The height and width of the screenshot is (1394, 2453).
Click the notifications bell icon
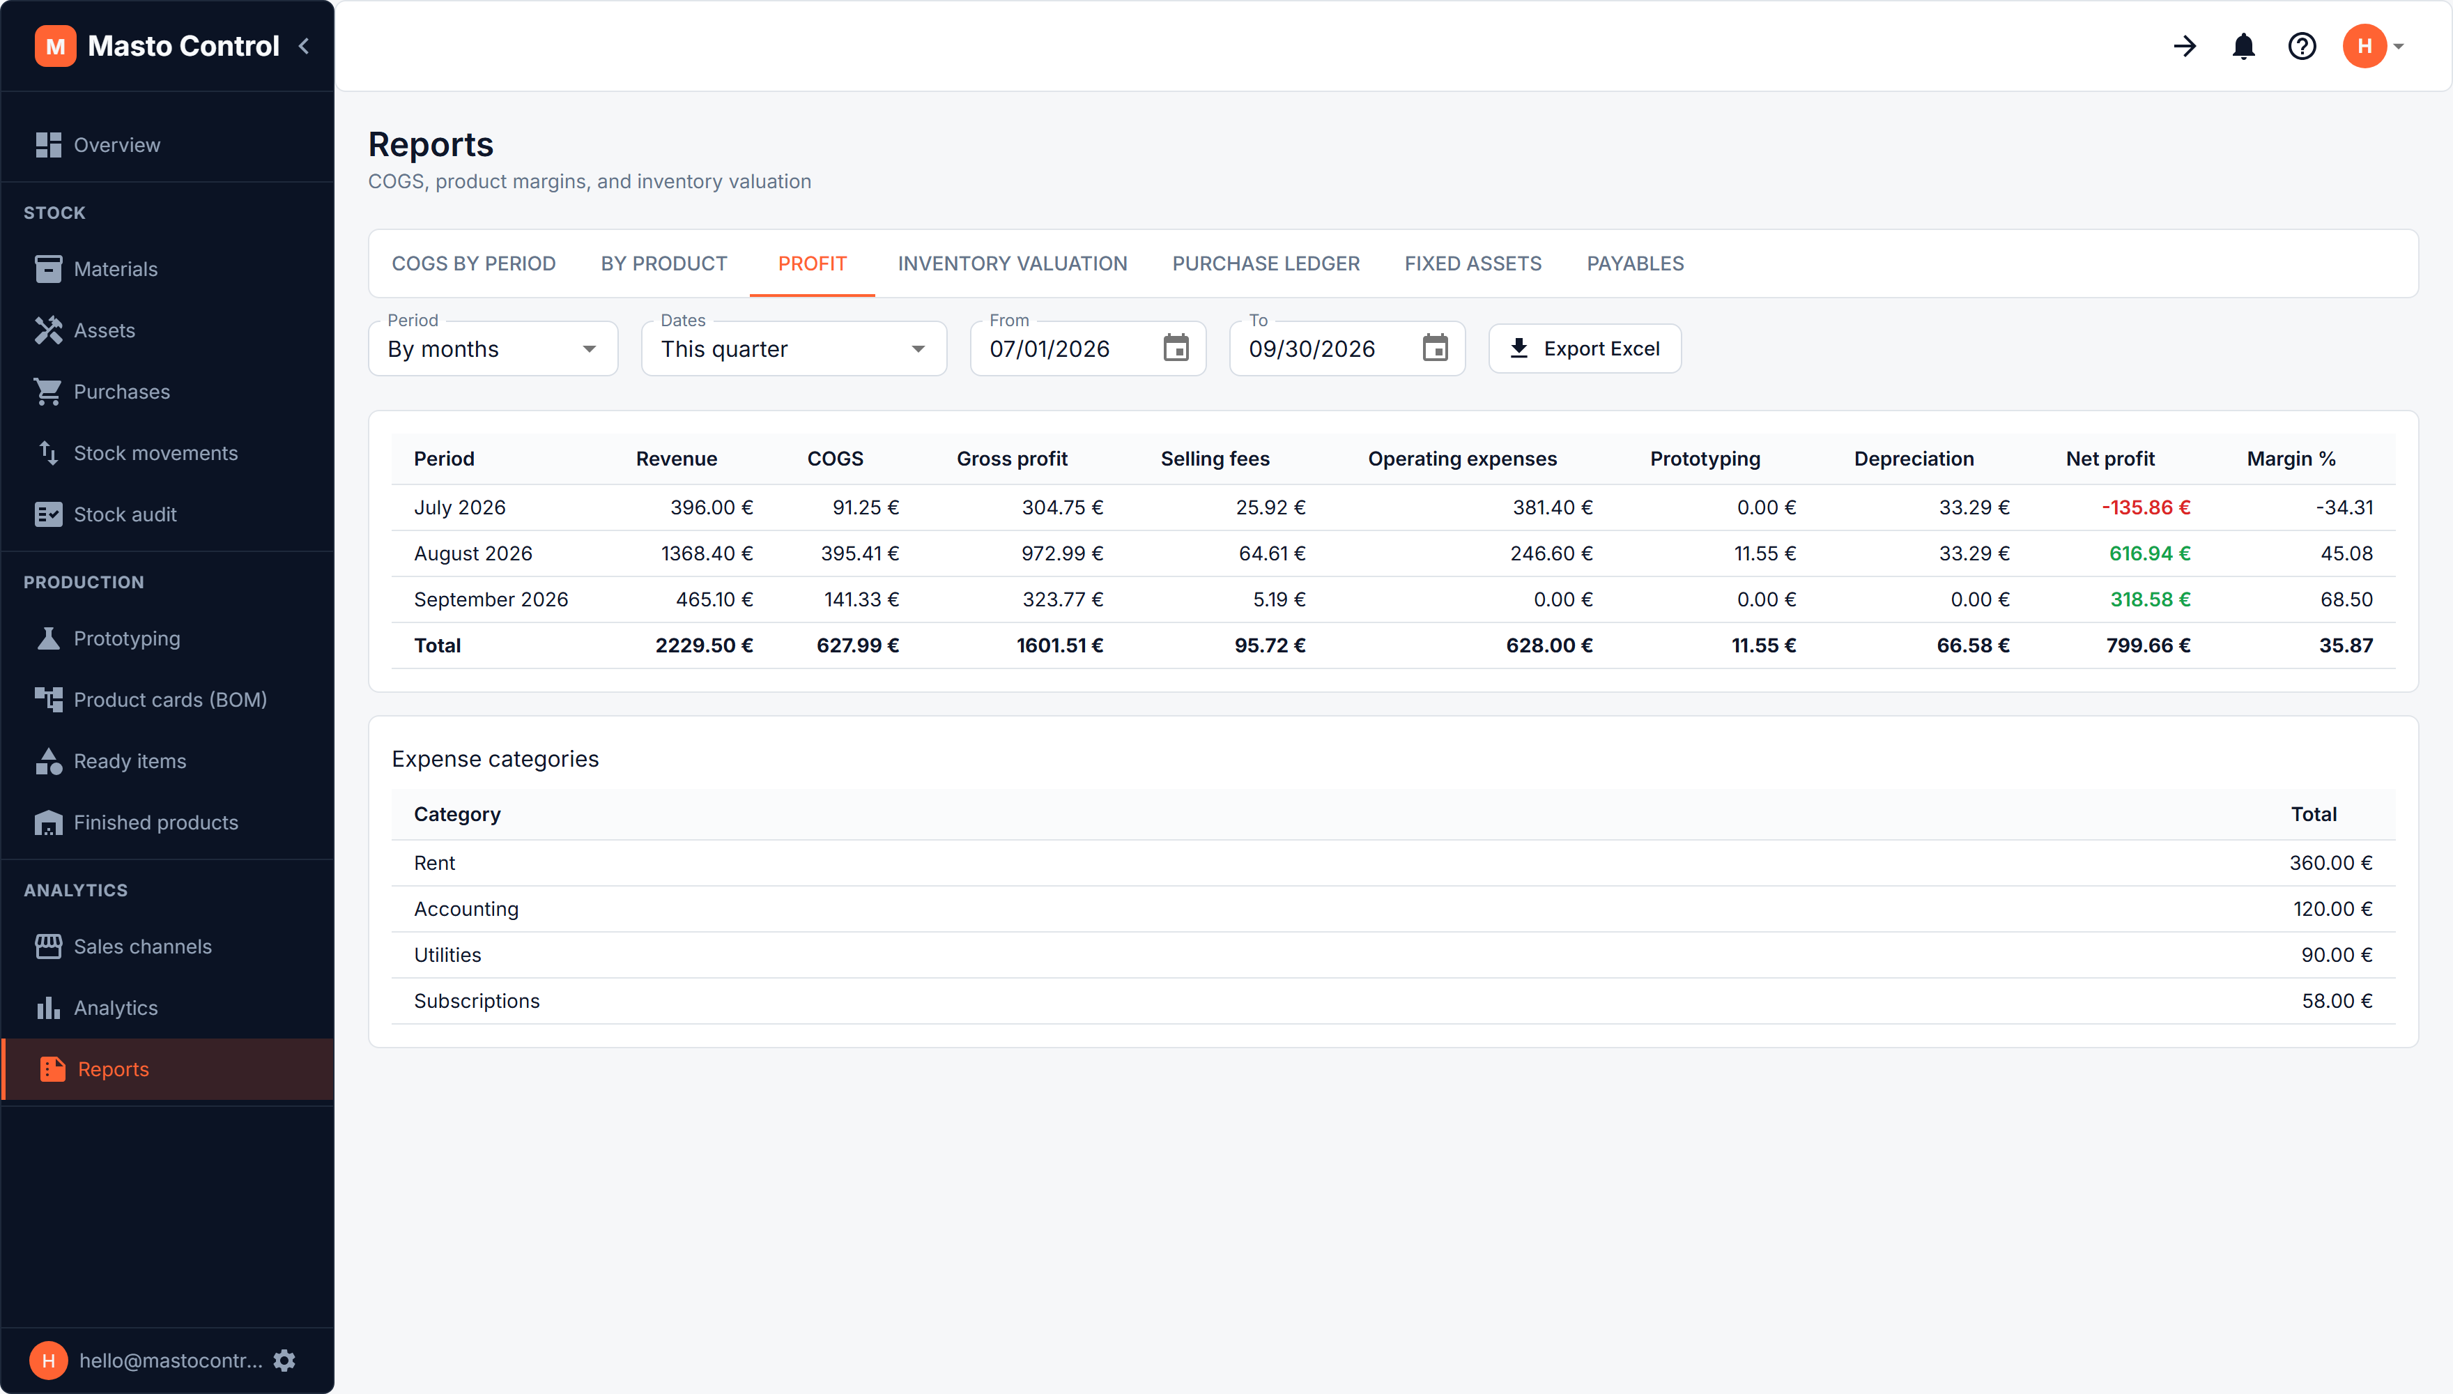coord(2243,46)
